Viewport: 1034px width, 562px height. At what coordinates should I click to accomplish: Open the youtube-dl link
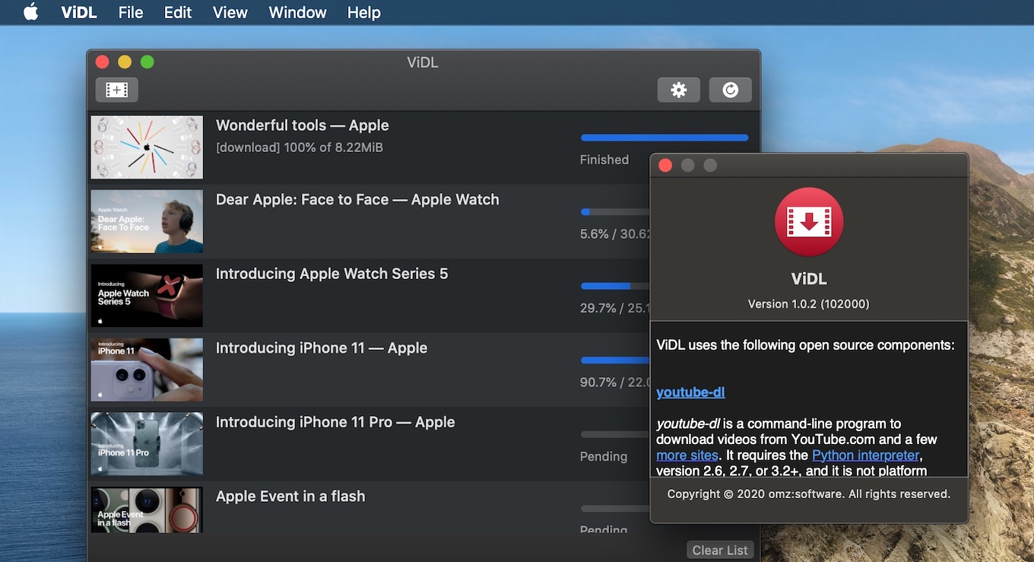click(x=690, y=392)
